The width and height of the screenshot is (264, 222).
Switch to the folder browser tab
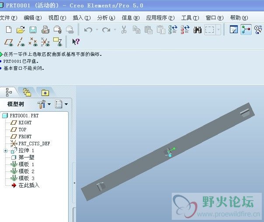tap(27, 92)
